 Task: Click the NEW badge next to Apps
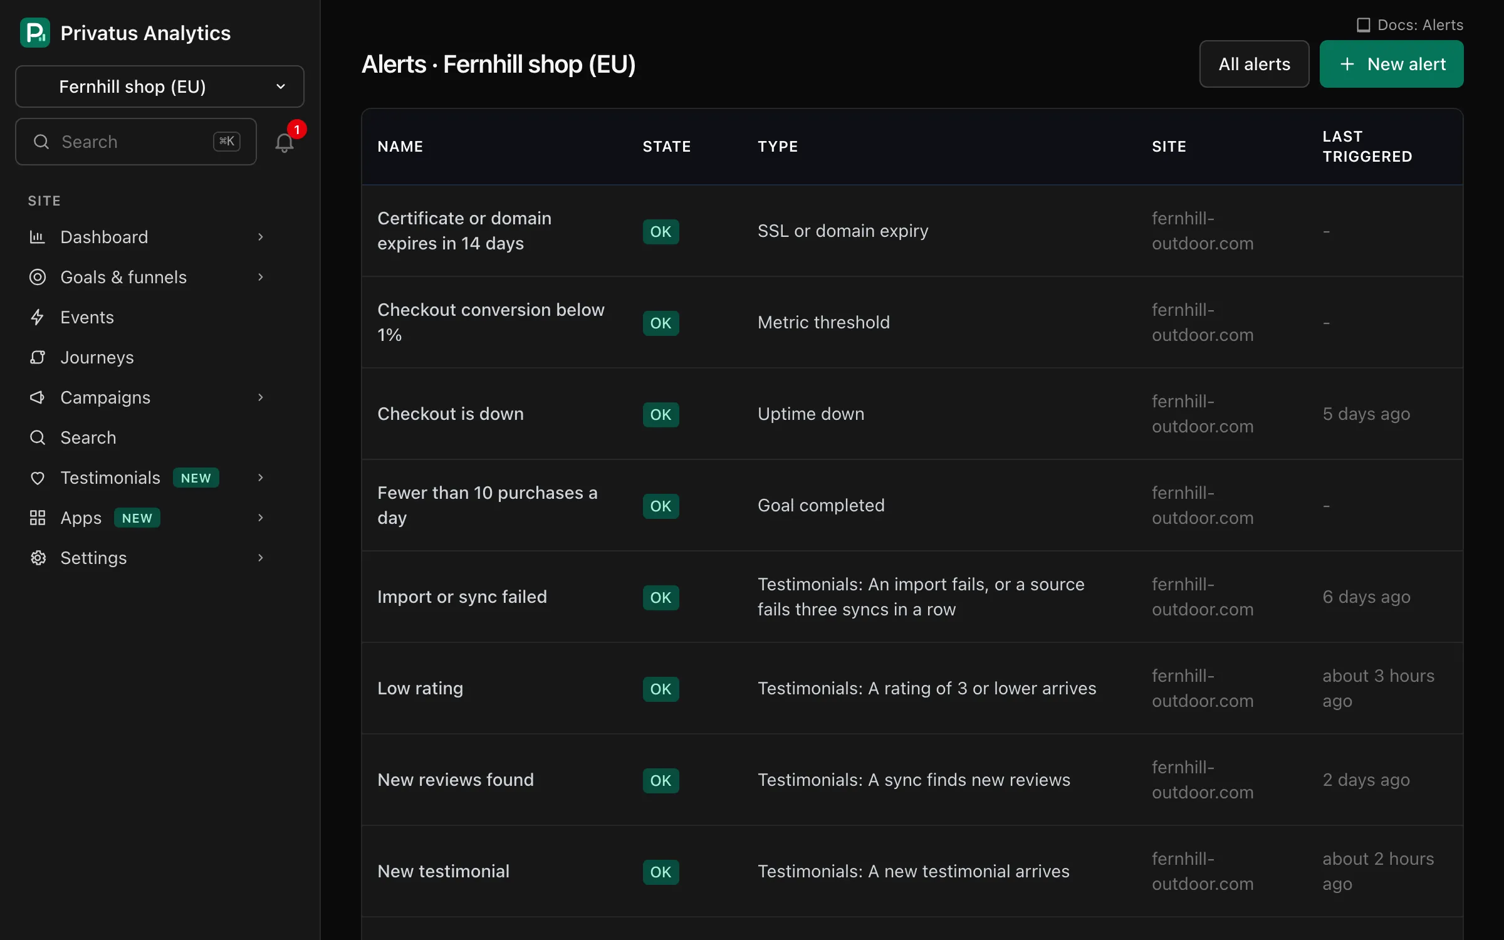tap(137, 518)
